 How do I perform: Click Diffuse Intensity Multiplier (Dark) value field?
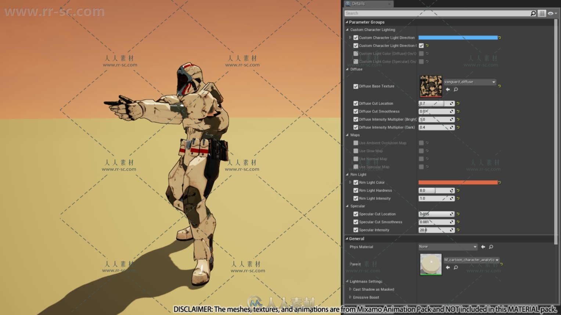coord(436,127)
